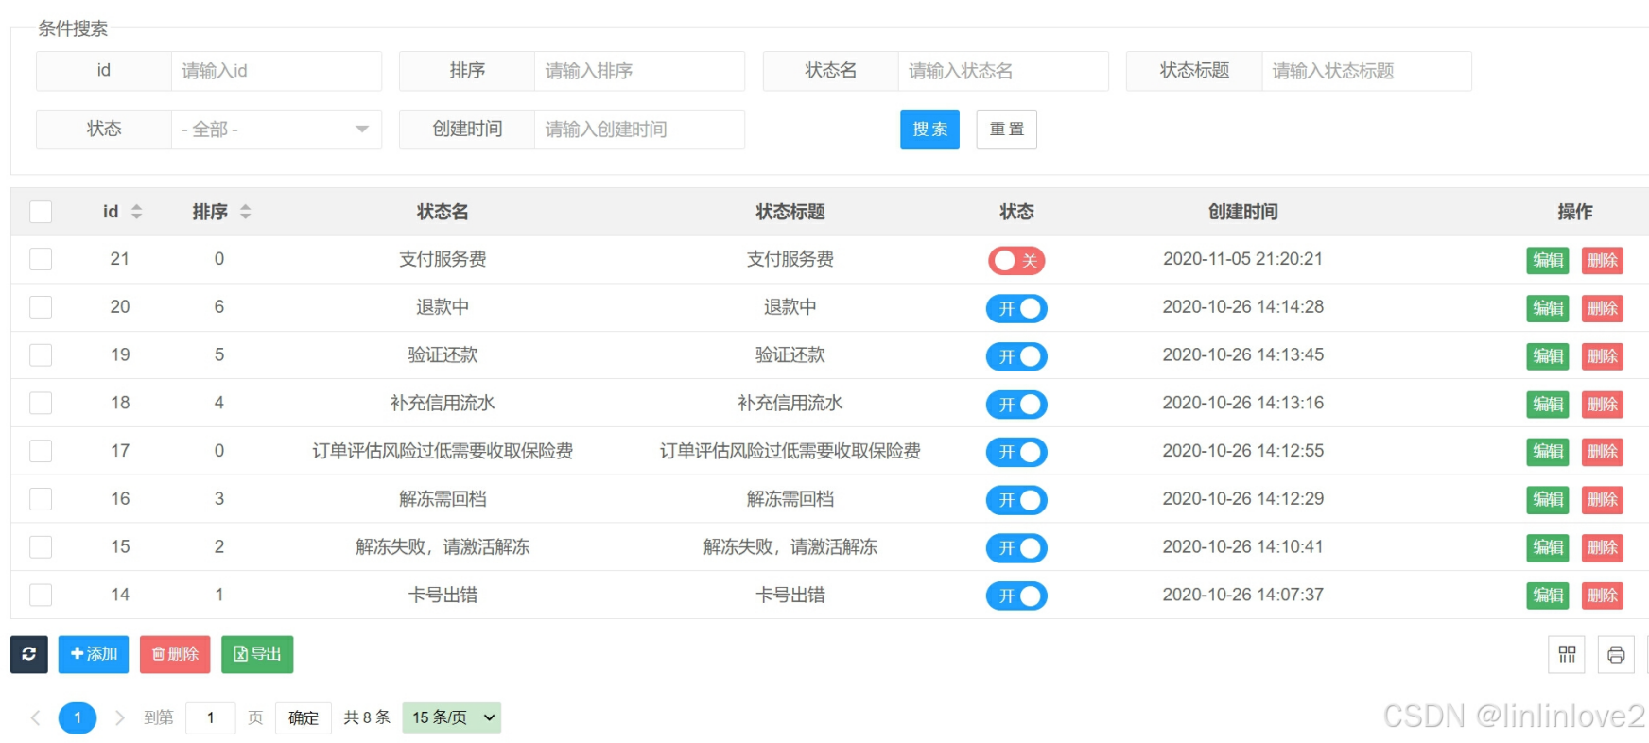Open the 15 条/页 page size dropdown
This screenshot has height=743, width=1649.
452,717
